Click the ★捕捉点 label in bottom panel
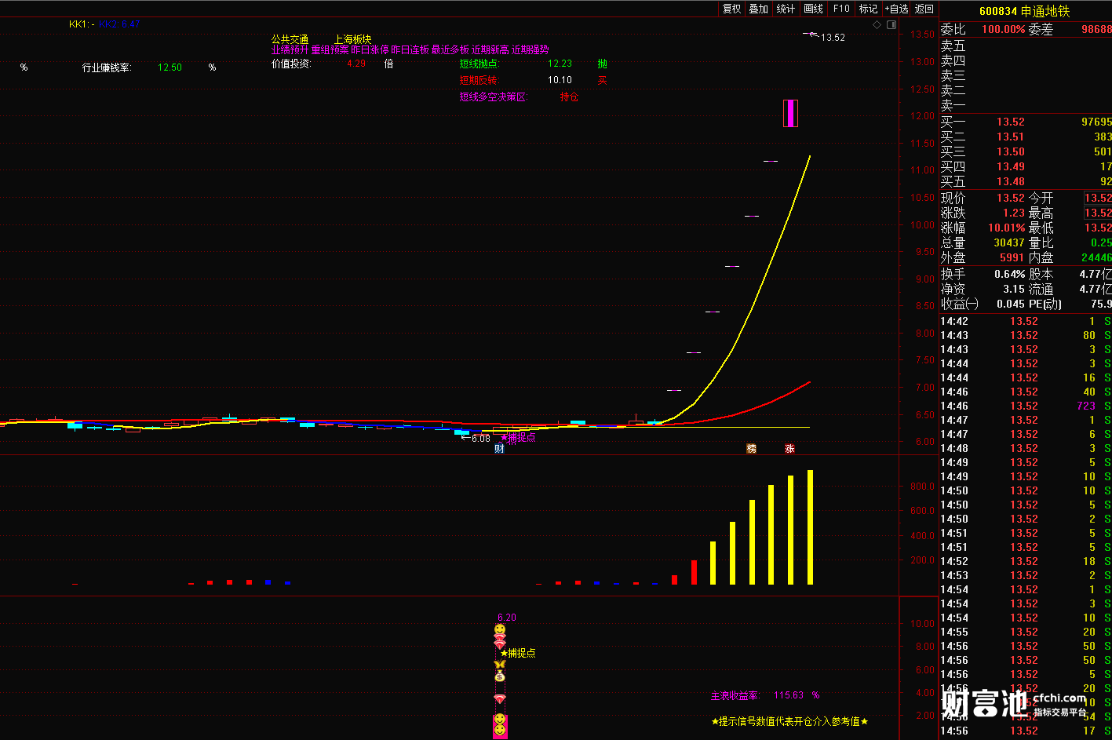 pyautogui.click(x=518, y=653)
